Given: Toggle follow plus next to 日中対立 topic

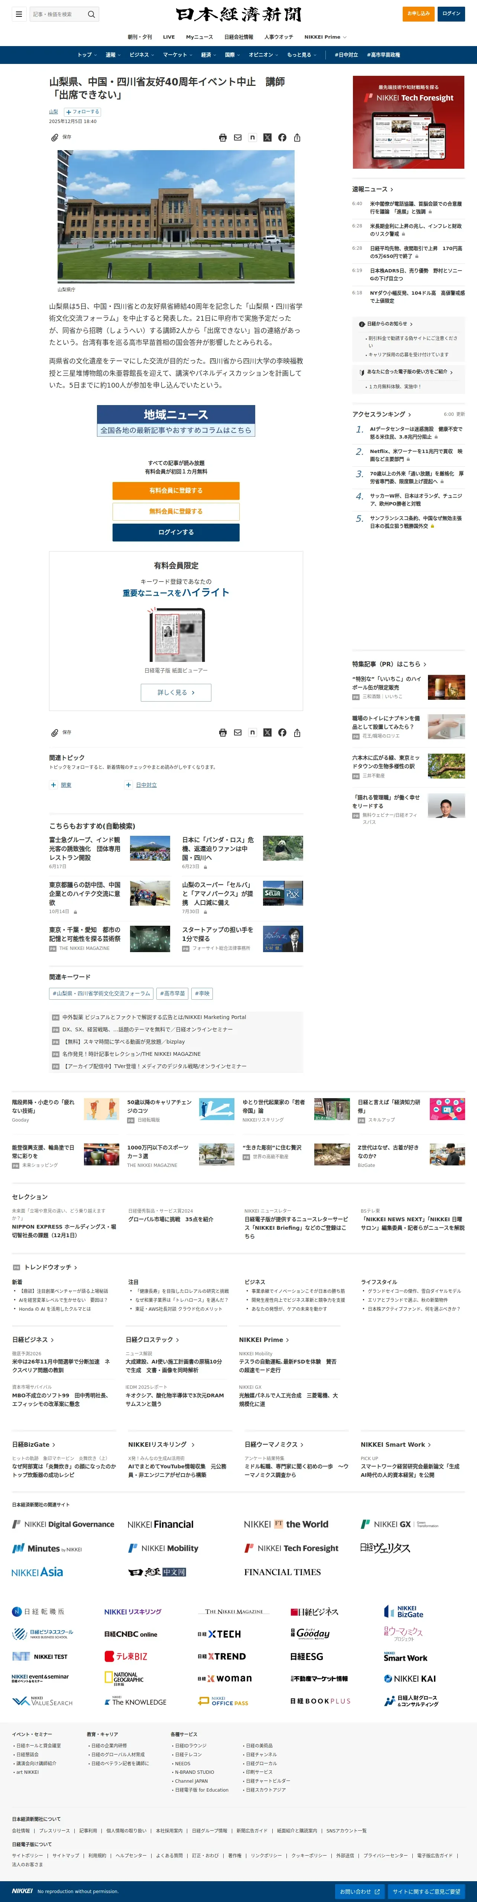Looking at the screenshot, I should 129,785.
